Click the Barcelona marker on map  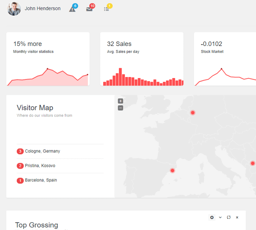tap(172, 170)
